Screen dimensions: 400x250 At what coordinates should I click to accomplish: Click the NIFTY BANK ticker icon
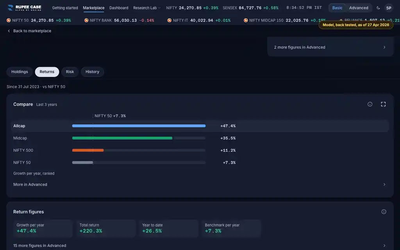(86, 20)
